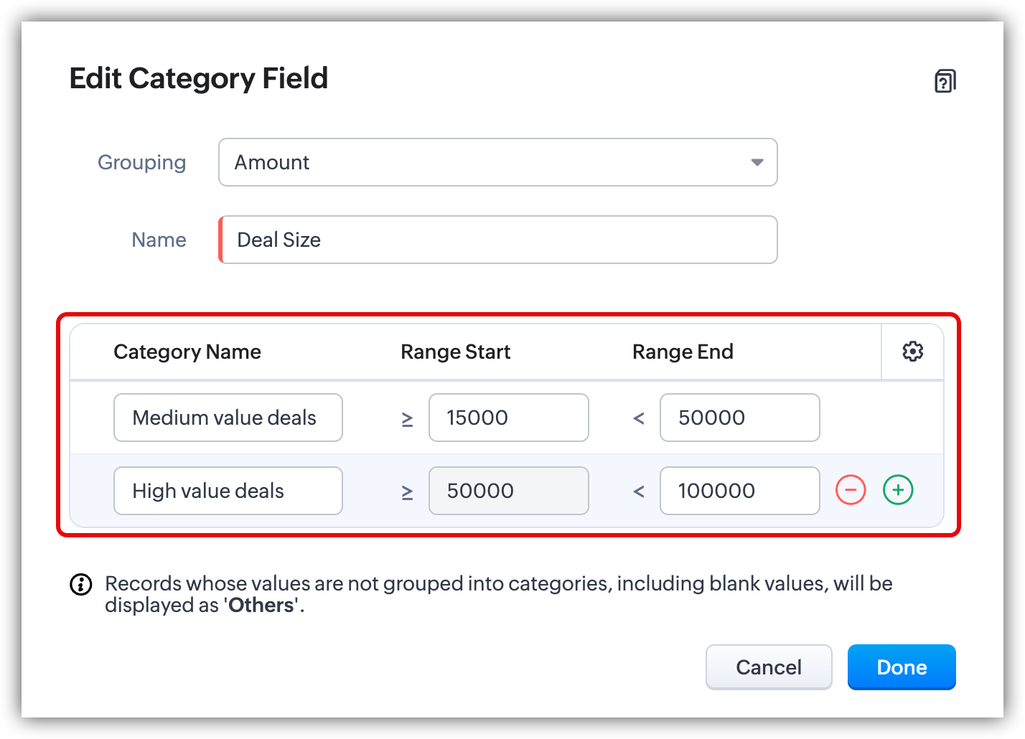The height and width of the screenshot is (739, 1025).
Task: Open the Amount grouping combo box
Action: [x=488, y=163]
